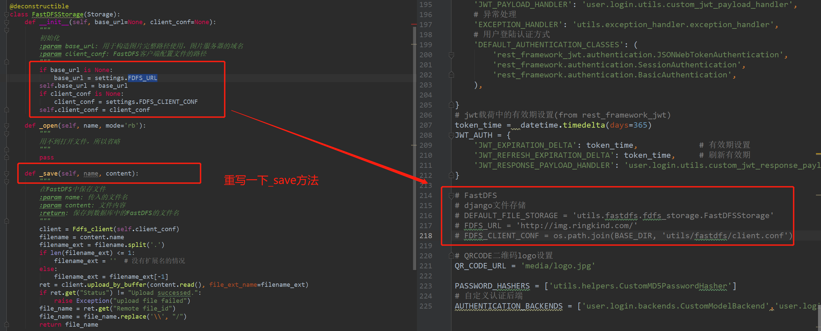
Task: Click the left editor vertical scrollbar thumb
Action: click(x=415, y=147)
